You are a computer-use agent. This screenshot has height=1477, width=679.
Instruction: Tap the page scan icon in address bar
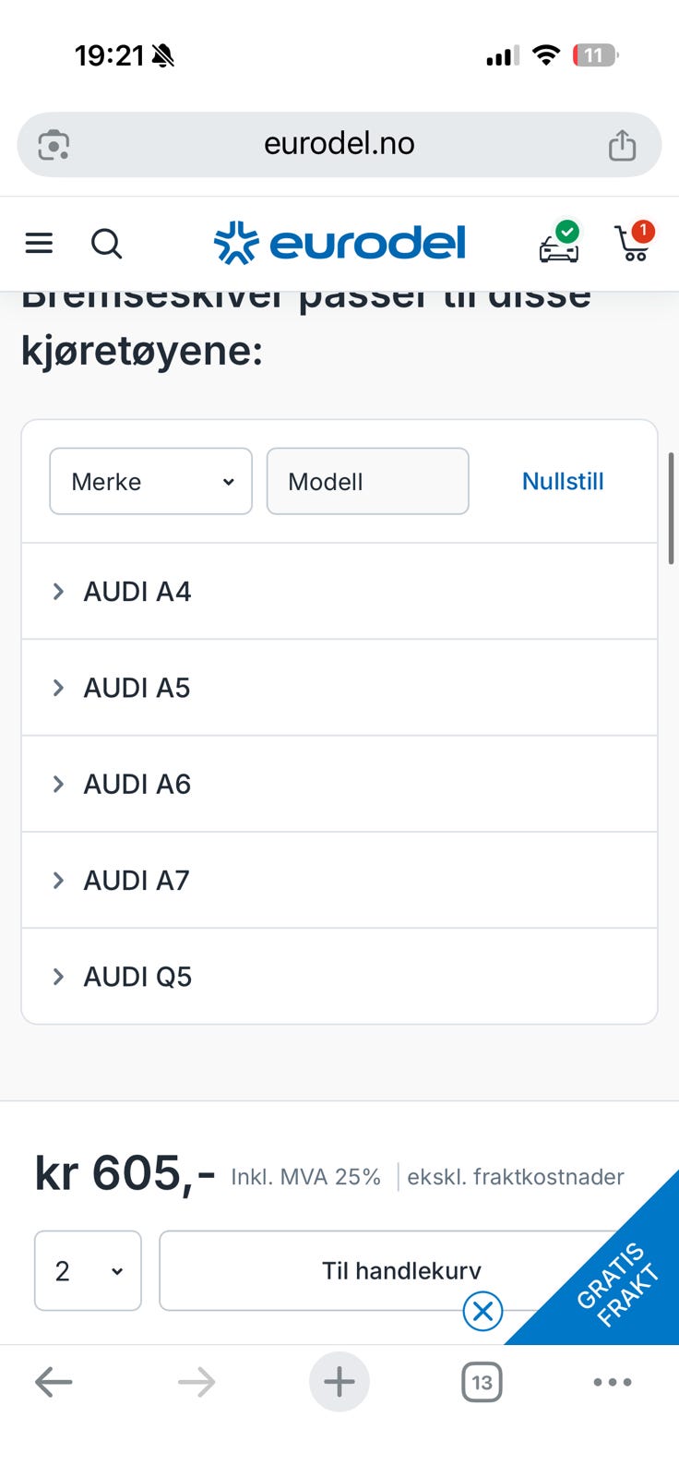pyautogui.click(x=54, y=145)
